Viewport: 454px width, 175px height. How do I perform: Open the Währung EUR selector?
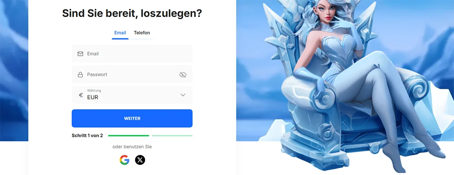pos(132,95)
